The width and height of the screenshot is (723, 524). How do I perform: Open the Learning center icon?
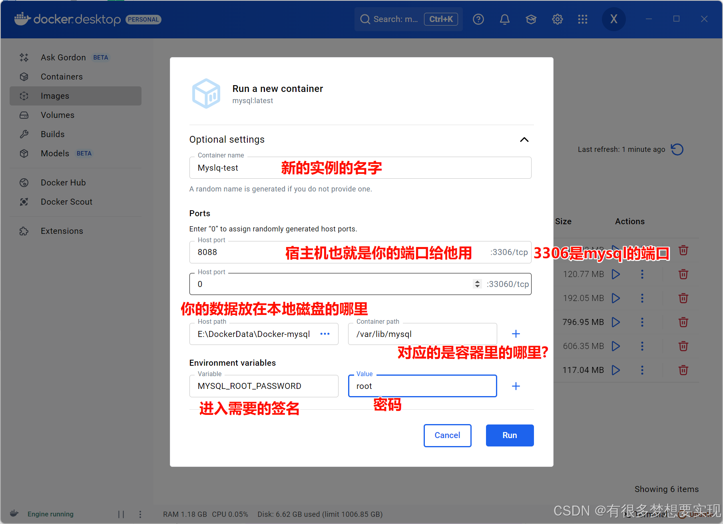point(531,19)
